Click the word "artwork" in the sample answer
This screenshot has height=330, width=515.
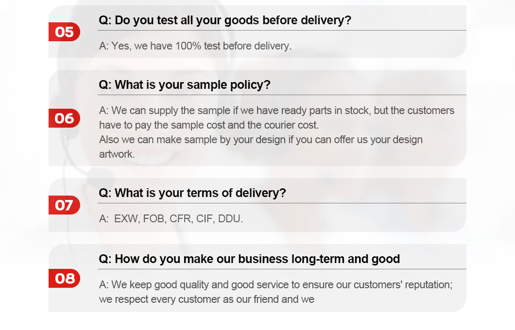[117, 154]
